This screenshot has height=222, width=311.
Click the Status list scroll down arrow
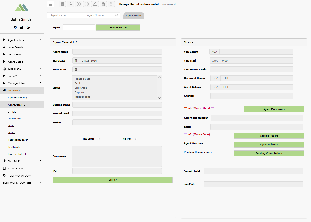[159, 98]
